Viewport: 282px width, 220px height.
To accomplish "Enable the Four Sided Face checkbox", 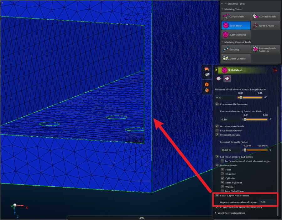I will click(x=222, y=191).
